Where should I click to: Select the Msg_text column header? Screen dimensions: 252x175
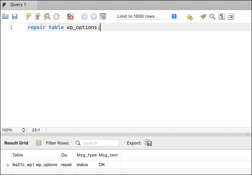point(109,155)
